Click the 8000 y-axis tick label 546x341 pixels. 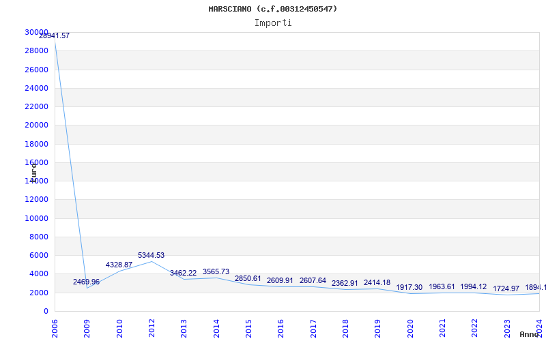pyautogui.click(x=39, y=237)
